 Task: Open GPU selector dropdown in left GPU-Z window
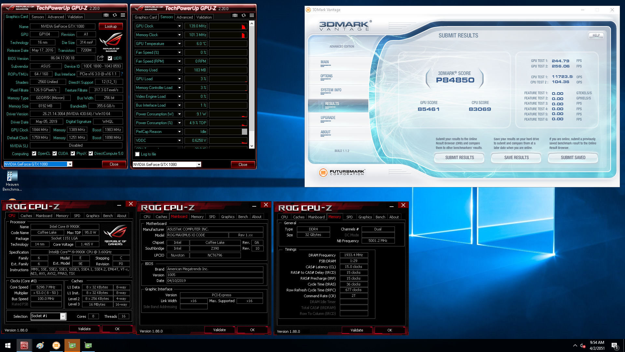(x=70, y=164)
